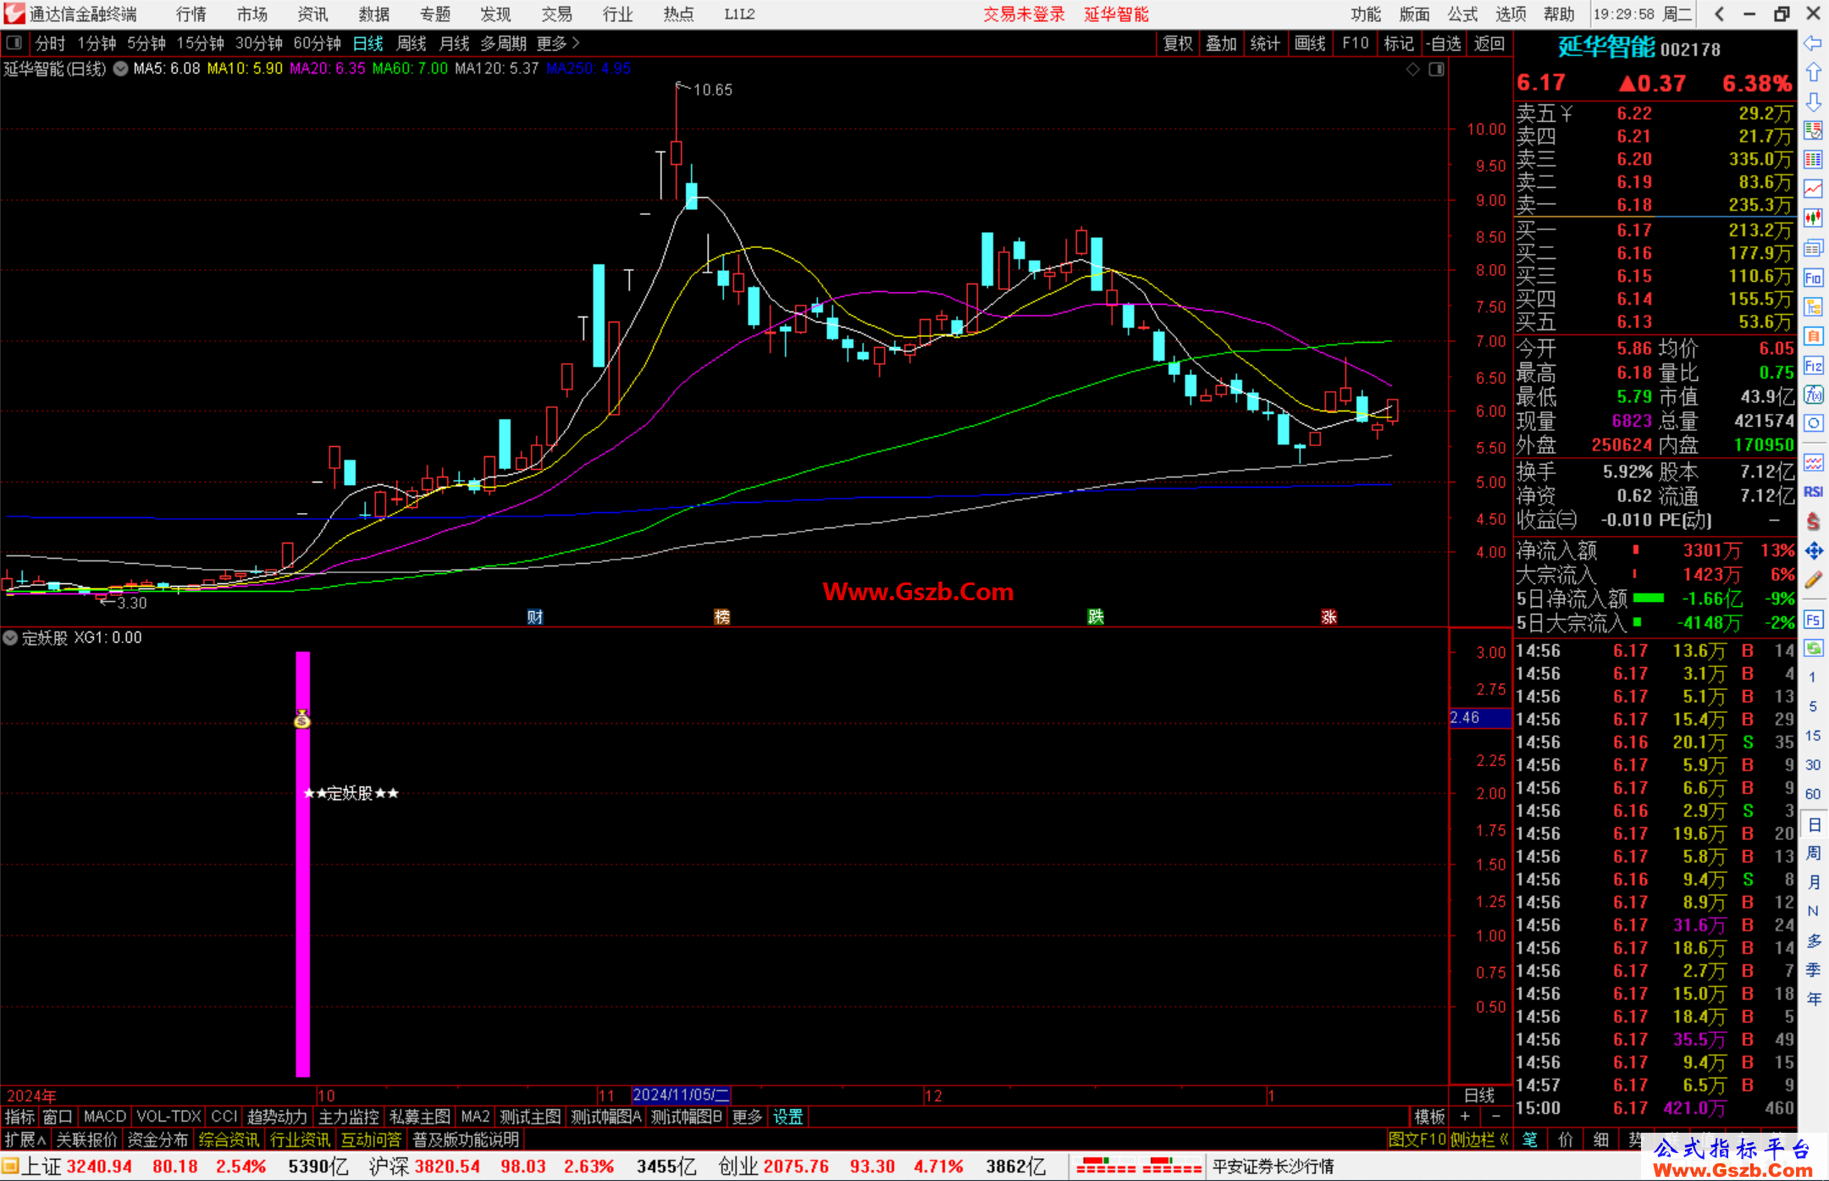Open the F5 icon in right sidebar
Viewport: 1829px width, 1181px height.
(x=1813, y=620)
